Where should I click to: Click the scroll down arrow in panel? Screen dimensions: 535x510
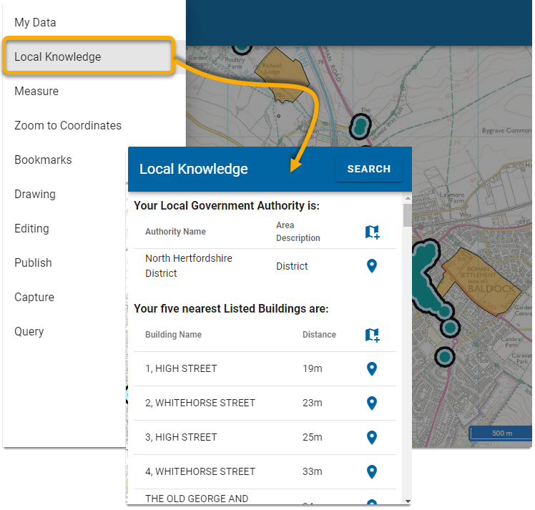pos(407,501)
